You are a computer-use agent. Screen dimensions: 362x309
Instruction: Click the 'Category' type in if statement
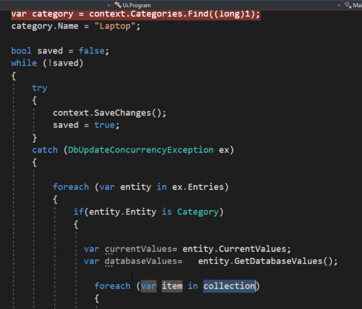(x=198, y=212)
